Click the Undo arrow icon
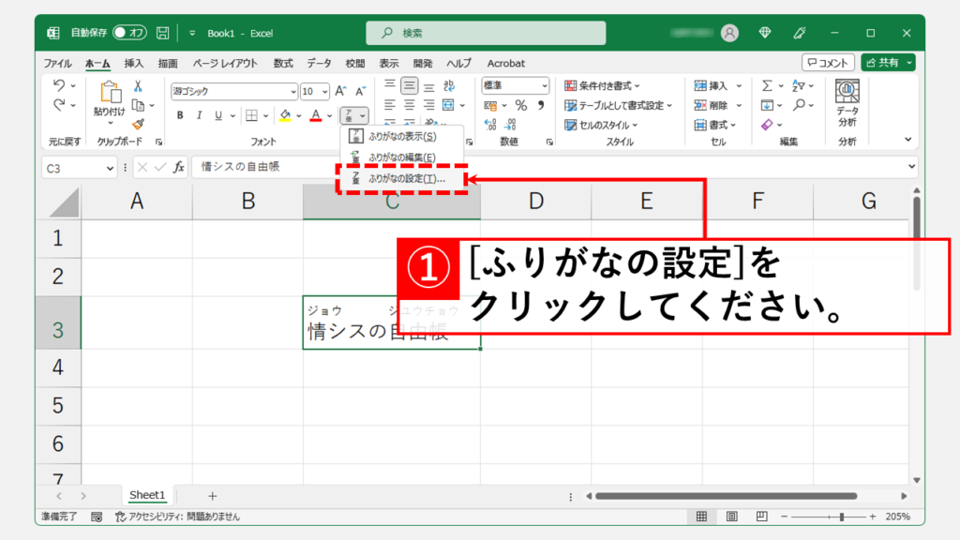The image size is (960, 540). coord(59,85)
